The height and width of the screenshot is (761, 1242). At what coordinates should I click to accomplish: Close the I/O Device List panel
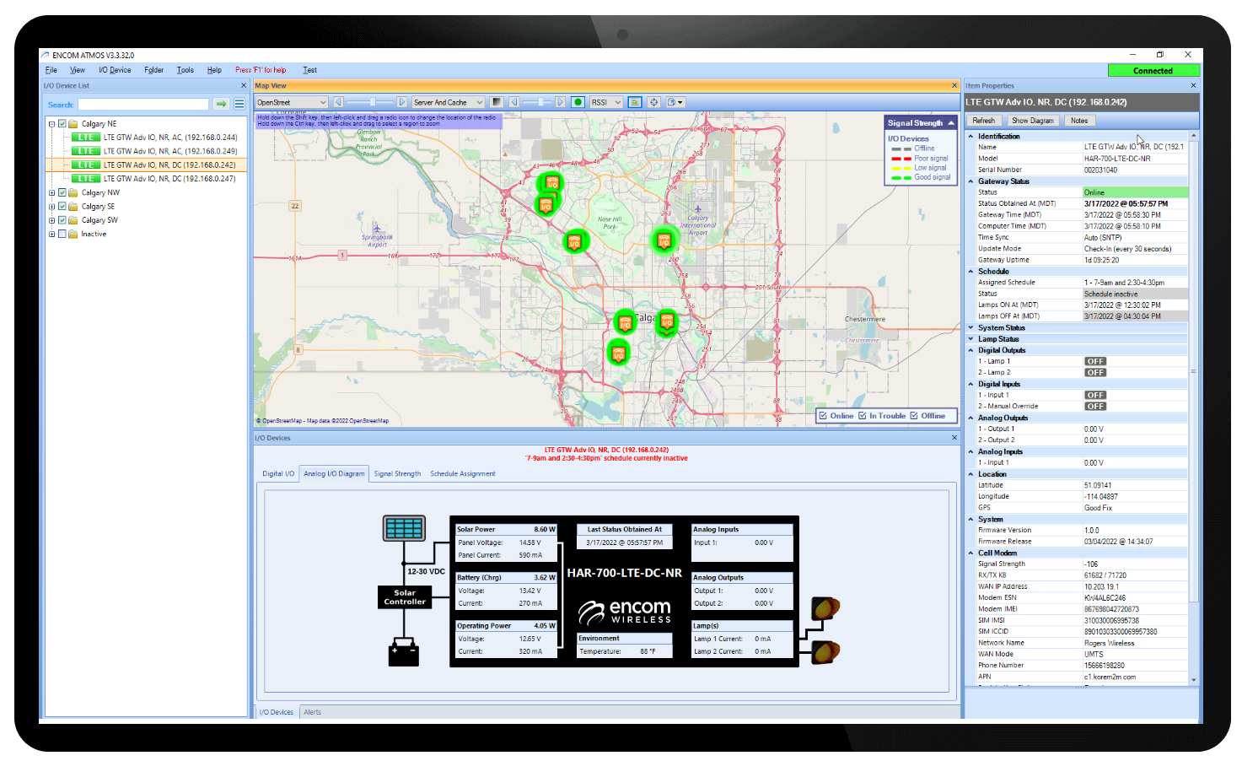pos(243,86)
